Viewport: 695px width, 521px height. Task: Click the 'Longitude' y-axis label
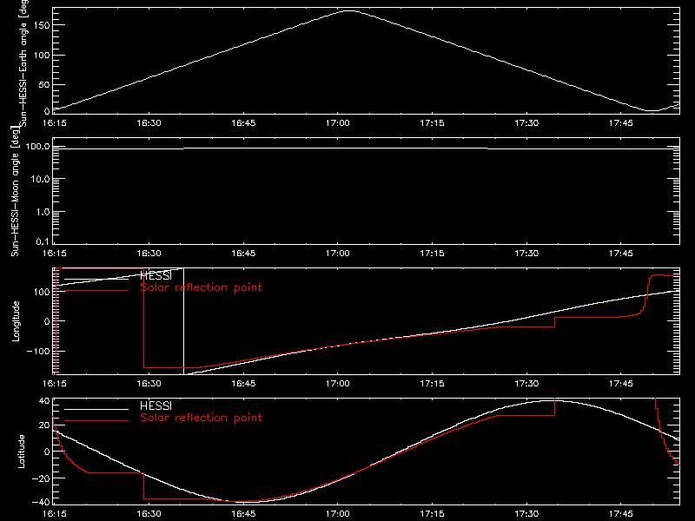pyautogui.click(x=16, y=321)
